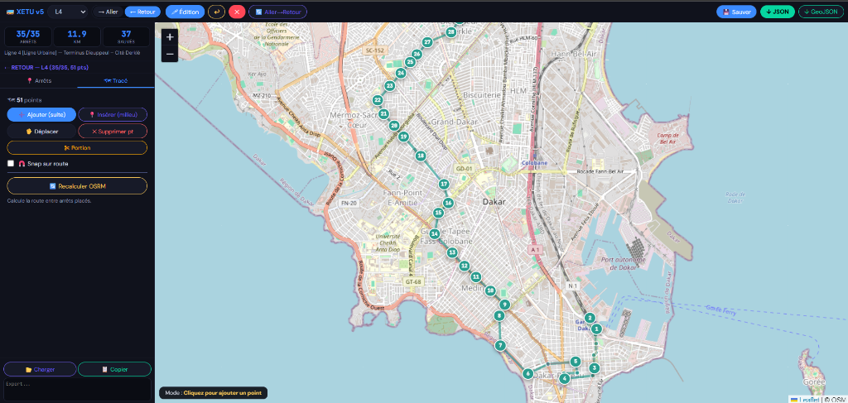Open the Leaflet attribution link

pyautogui.click(x=807, y=399)
